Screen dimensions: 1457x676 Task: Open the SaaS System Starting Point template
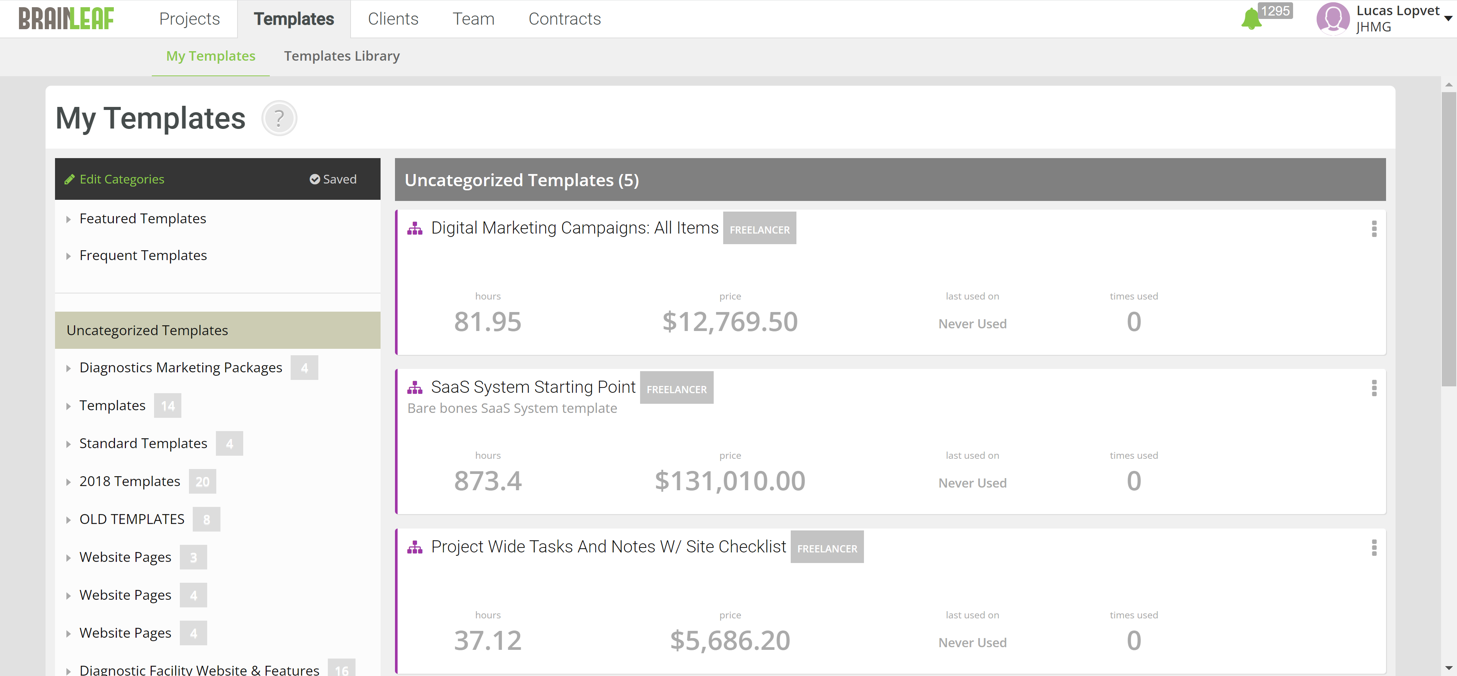point(533,387)
